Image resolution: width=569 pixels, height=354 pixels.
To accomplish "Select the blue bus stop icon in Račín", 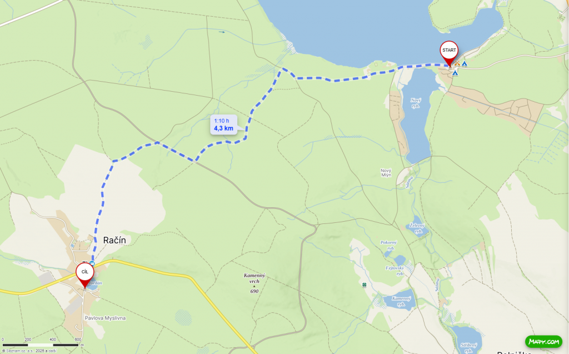I will pyautogui.click(x=92, y=263).
